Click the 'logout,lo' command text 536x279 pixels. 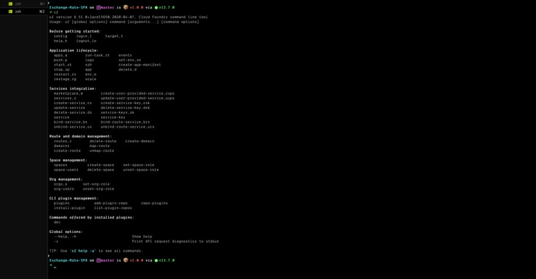[x=86, y=41]
